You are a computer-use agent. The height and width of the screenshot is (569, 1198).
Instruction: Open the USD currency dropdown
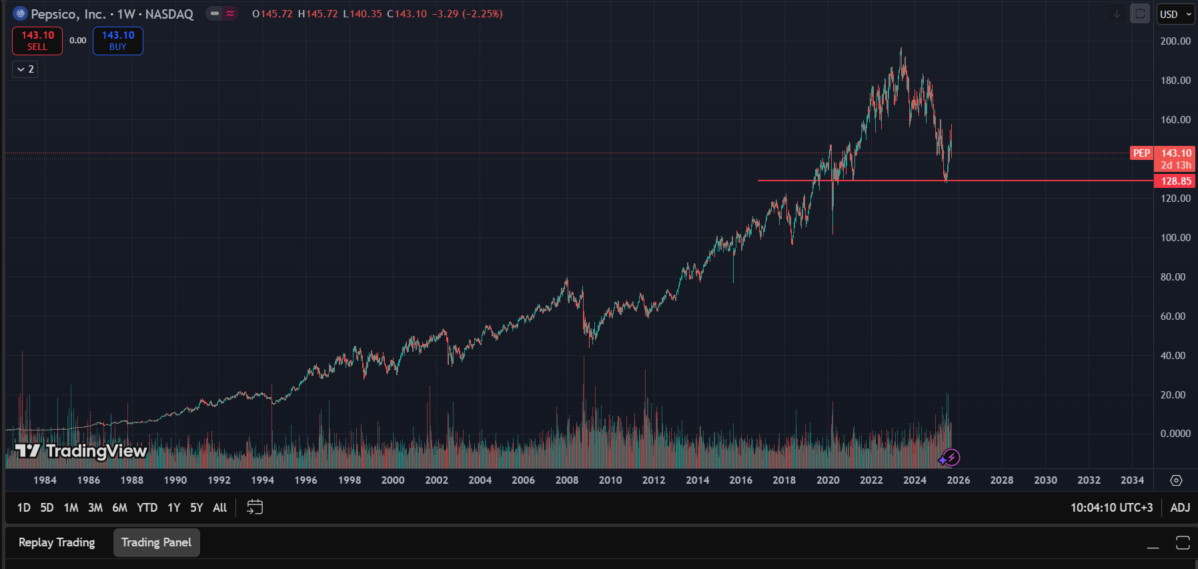pos(1175,14)
